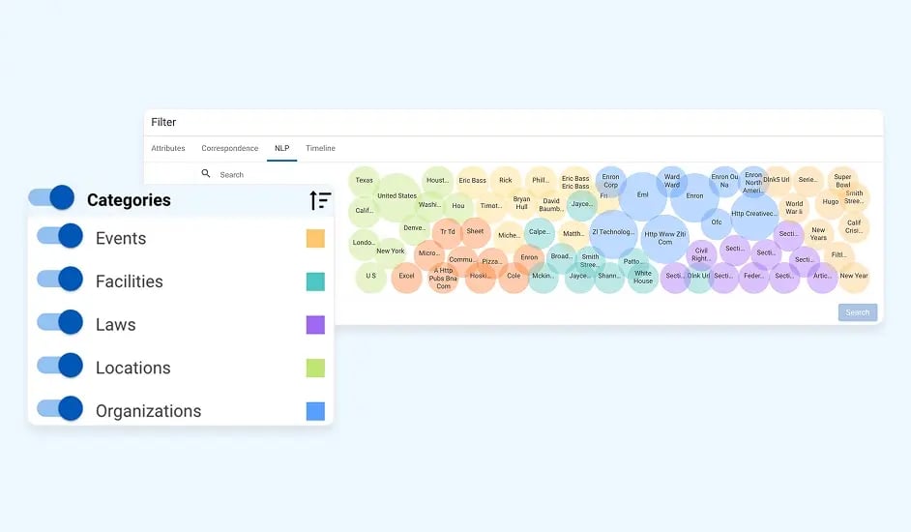Switch to the Correspondence tab
This screenshot has height=532, width=911.
(x=230, y=148)
